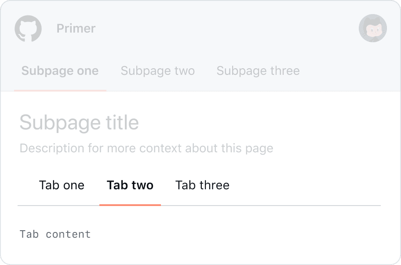Click the Subpage title heading
Viewport: 401px width, 265px height.
pyautogui.click(x=79, y=122)
